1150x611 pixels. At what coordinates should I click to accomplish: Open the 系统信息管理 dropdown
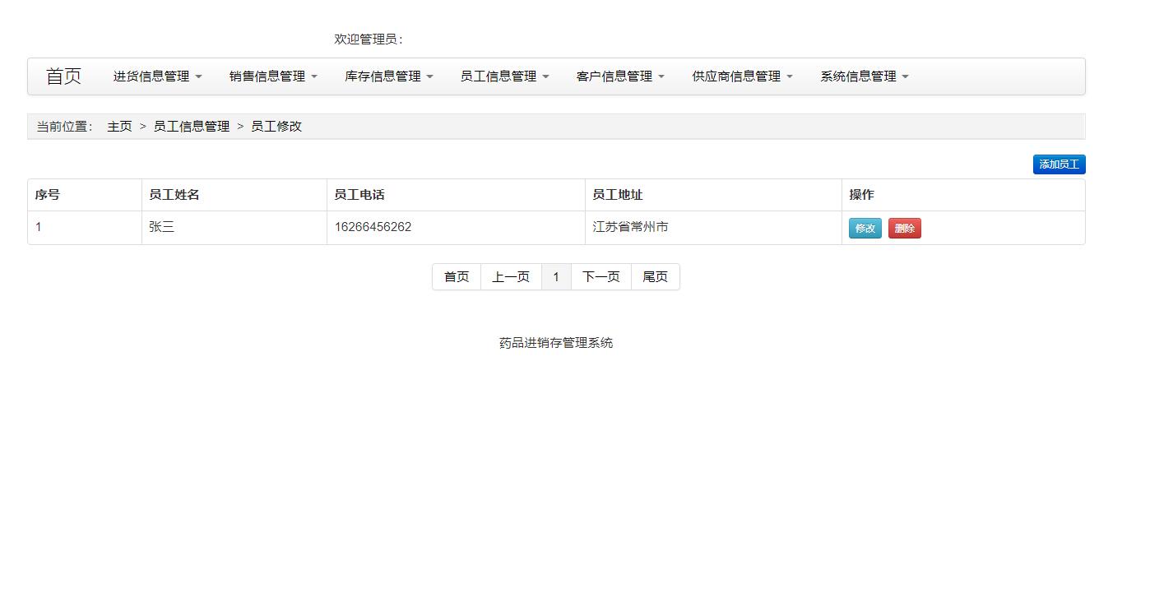(863, 76)
